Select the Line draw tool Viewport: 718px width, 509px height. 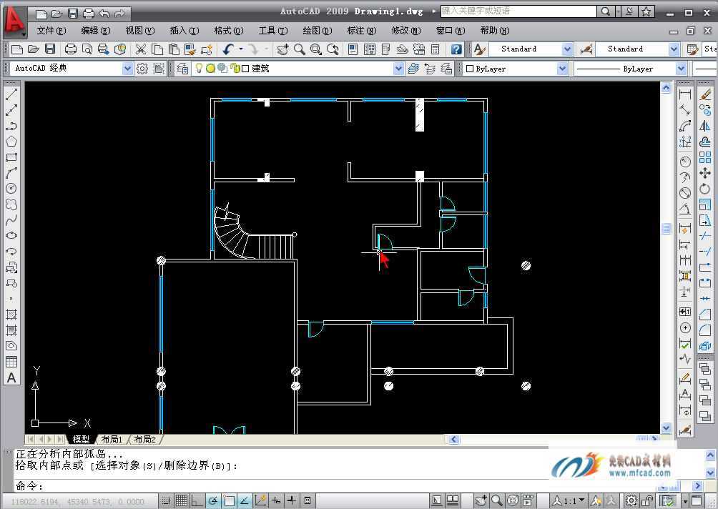click(x=11, y=94)
